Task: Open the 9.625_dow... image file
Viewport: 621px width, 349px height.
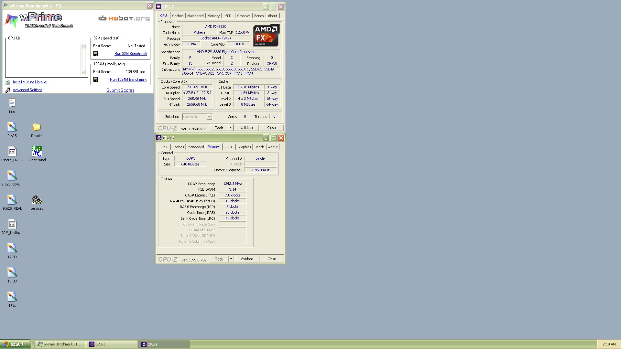Action: point(12,175)
